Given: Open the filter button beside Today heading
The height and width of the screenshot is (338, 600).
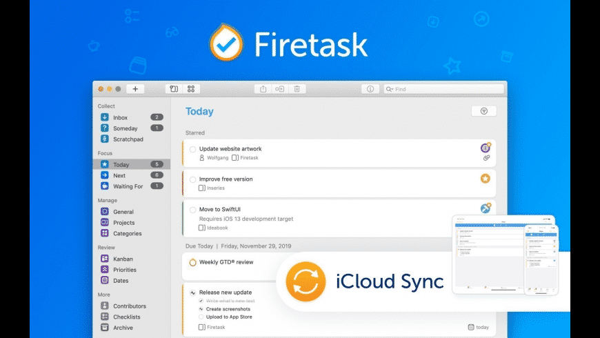Looking at the screenshot, I should (483, 111).
